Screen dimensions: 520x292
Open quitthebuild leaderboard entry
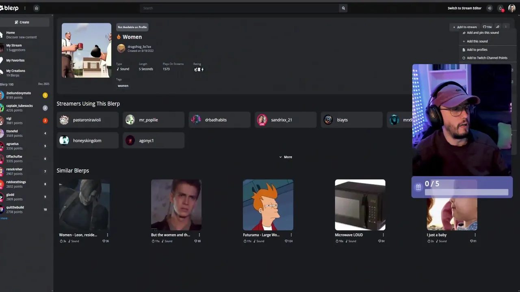click(24, 210)
